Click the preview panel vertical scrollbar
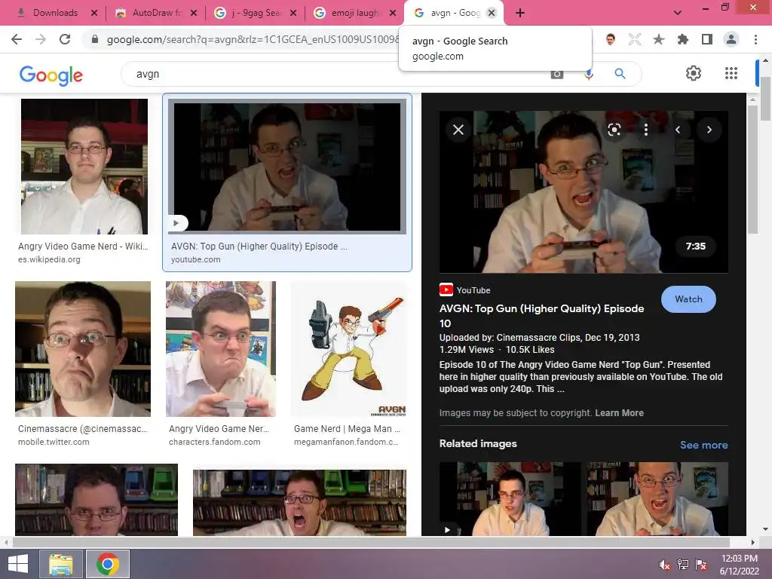Image resolution: width=772 pixels, height=579 pixels. (x=752, y=170)
